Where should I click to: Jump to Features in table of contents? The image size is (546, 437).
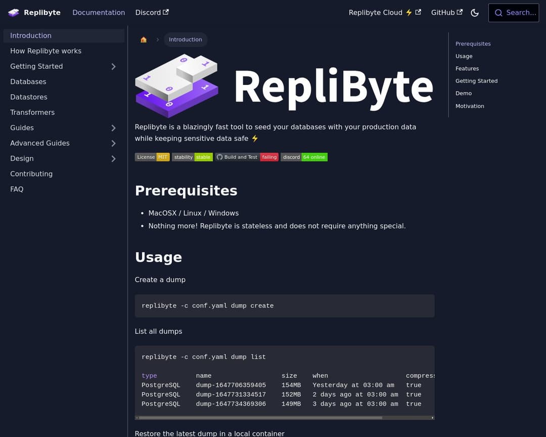(467, 68)
